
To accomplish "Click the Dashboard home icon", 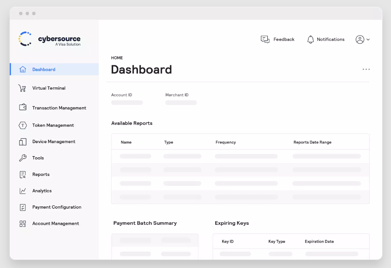I will click(x=23, y=69).
